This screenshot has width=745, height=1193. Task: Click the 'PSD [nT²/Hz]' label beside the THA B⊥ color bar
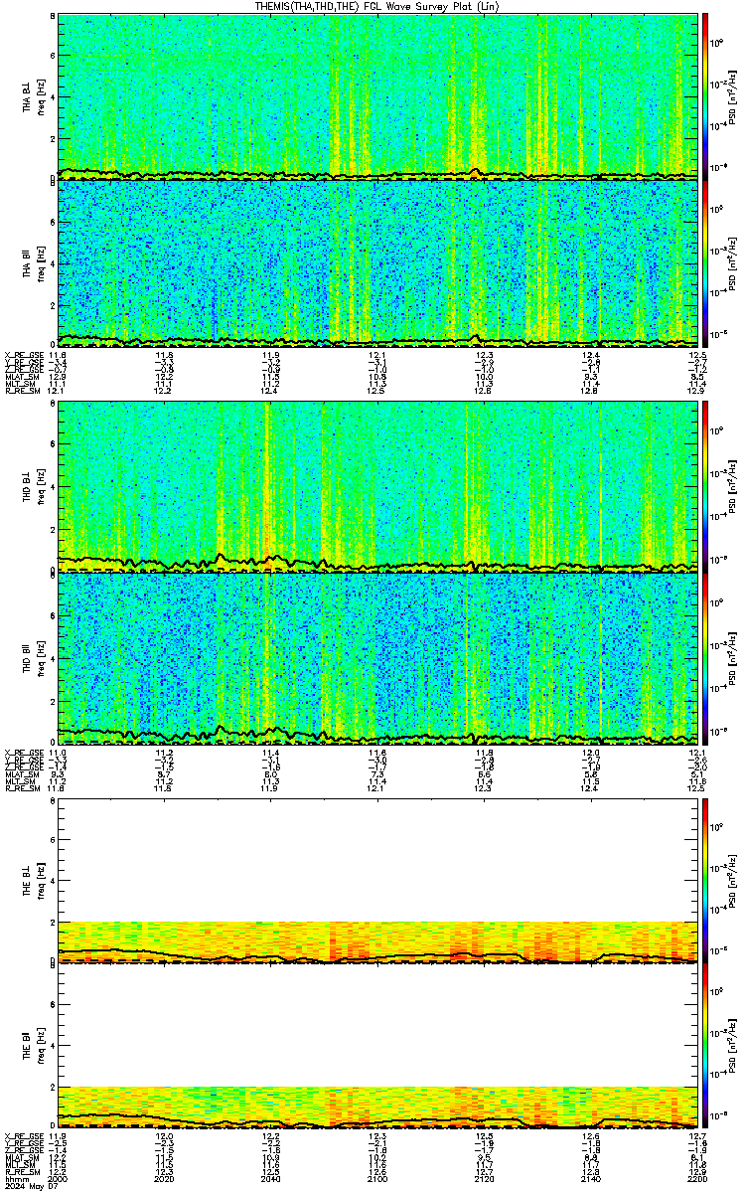pyautogui.click(x=733, y=96)
